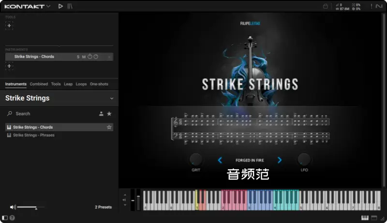Shift keyboard octave down with down arrow
Screen dimensions: 387x223
125,205
